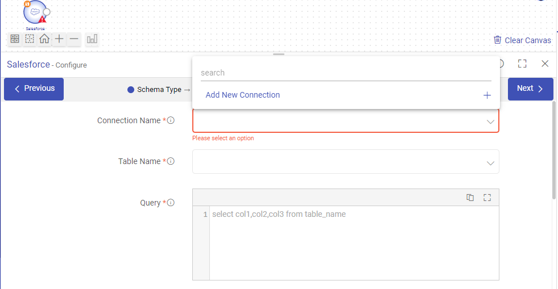Go to the Schema Type step

click(155, 90)
